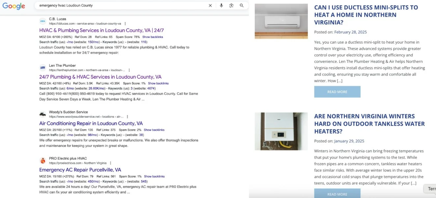Click the 98/mo website traffic link
436x198 pixels.
coord(92,135)
